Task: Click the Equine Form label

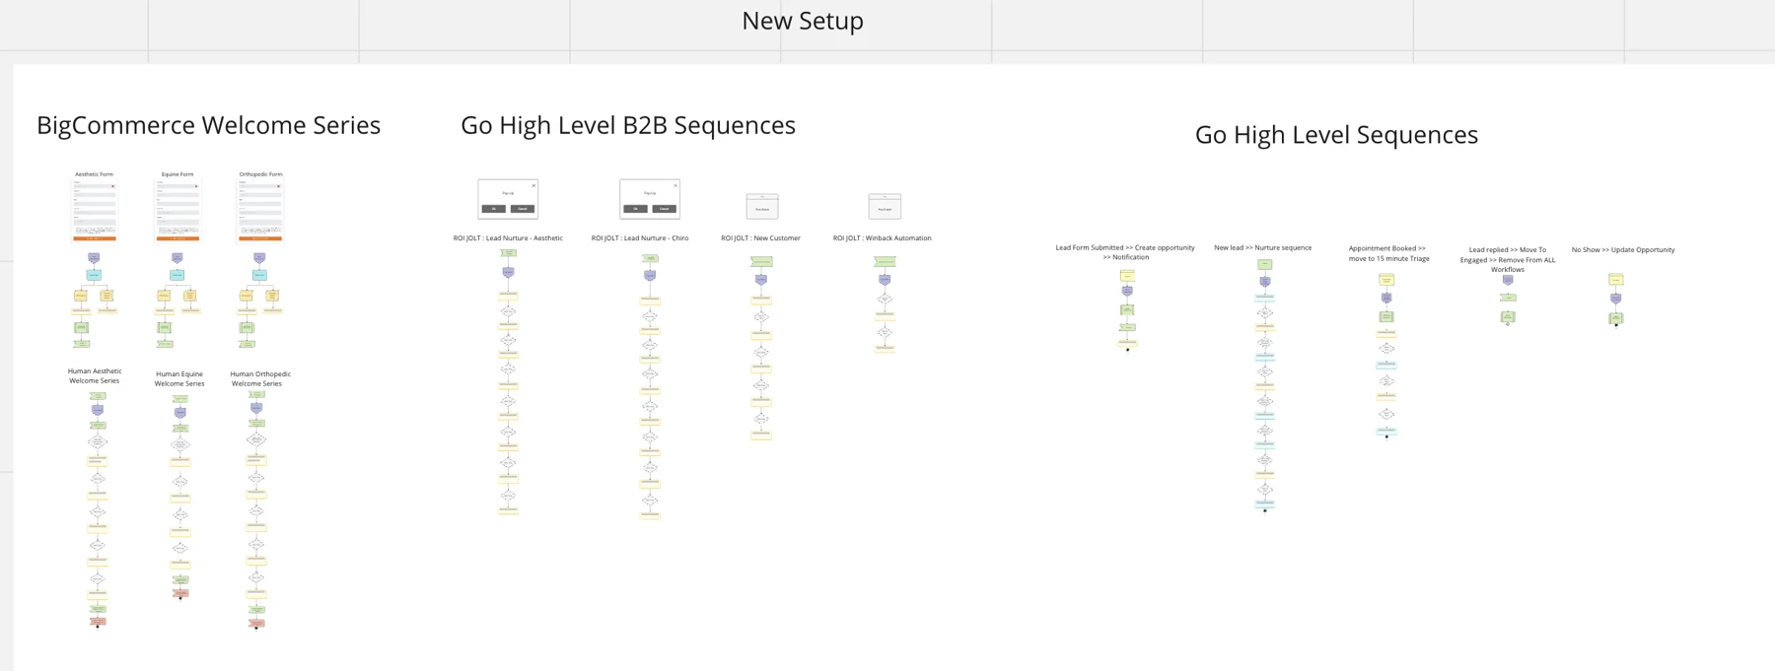Action: click(177, 174)
